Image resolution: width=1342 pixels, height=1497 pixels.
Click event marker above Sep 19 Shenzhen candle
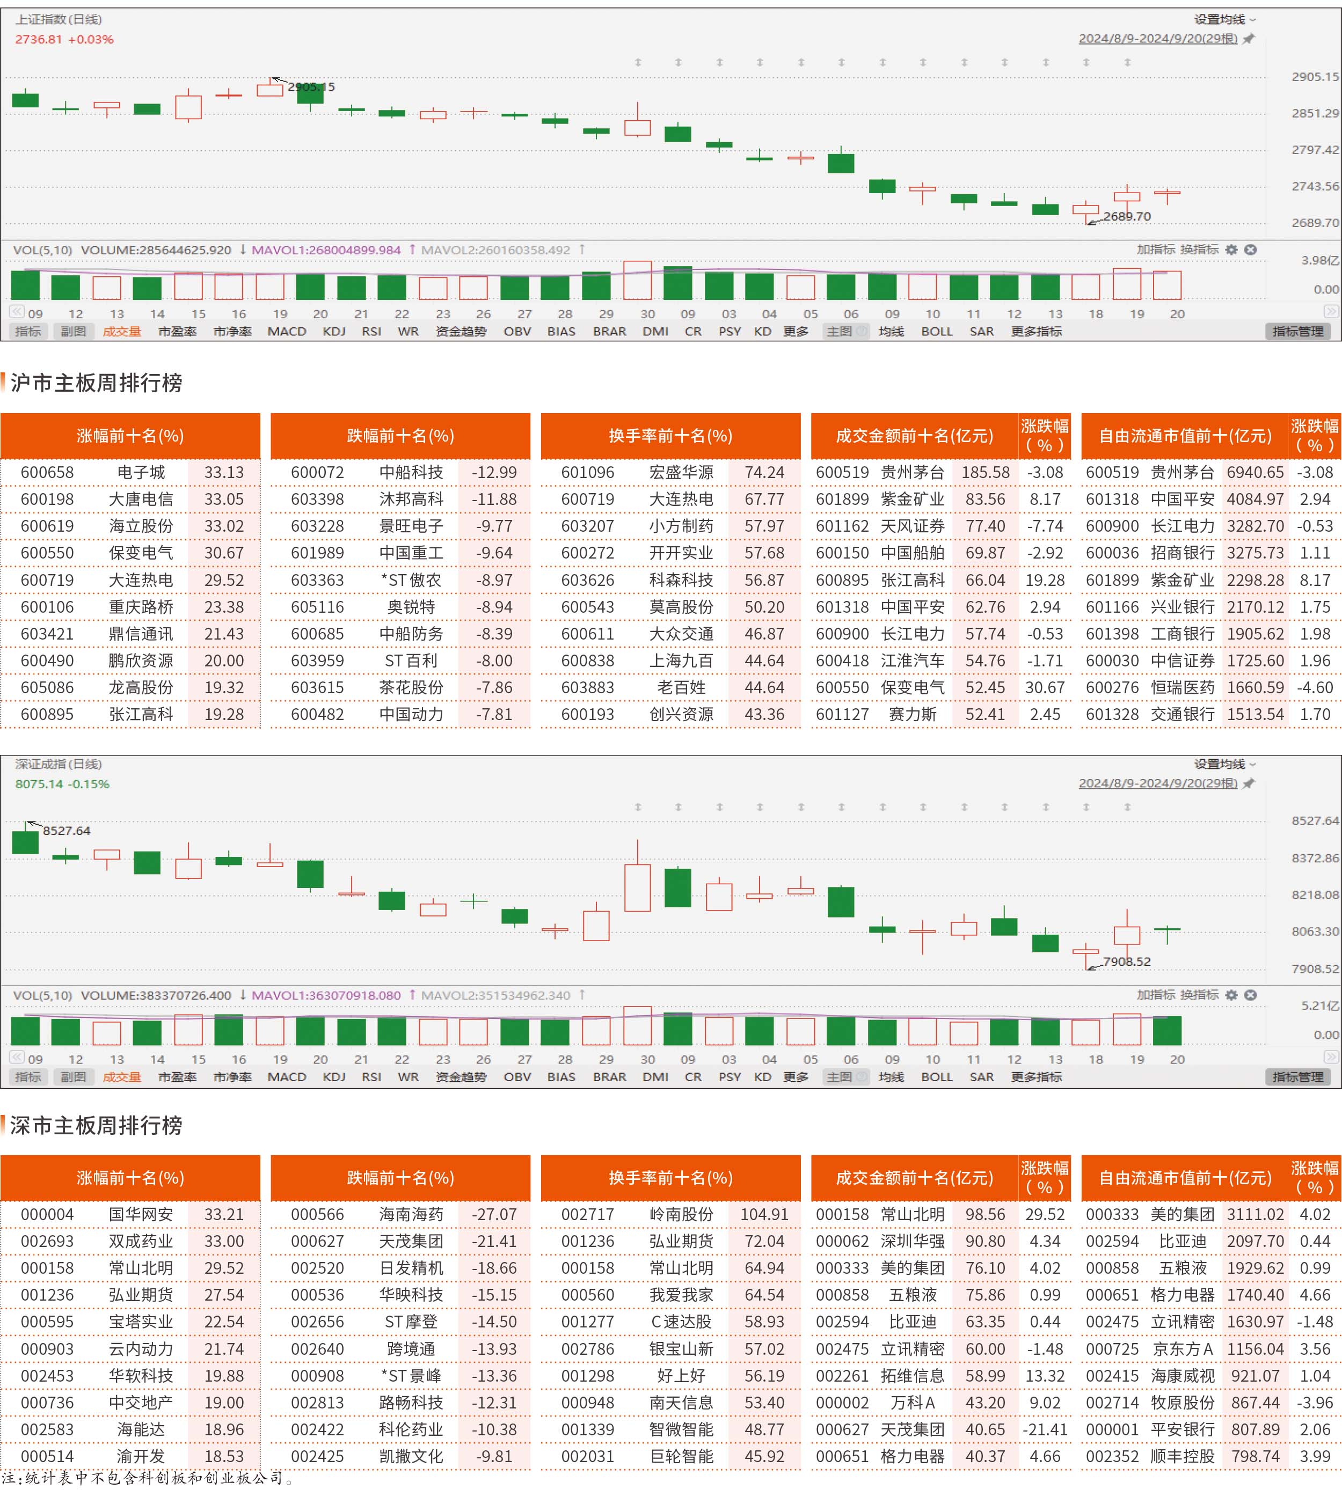1127,807
